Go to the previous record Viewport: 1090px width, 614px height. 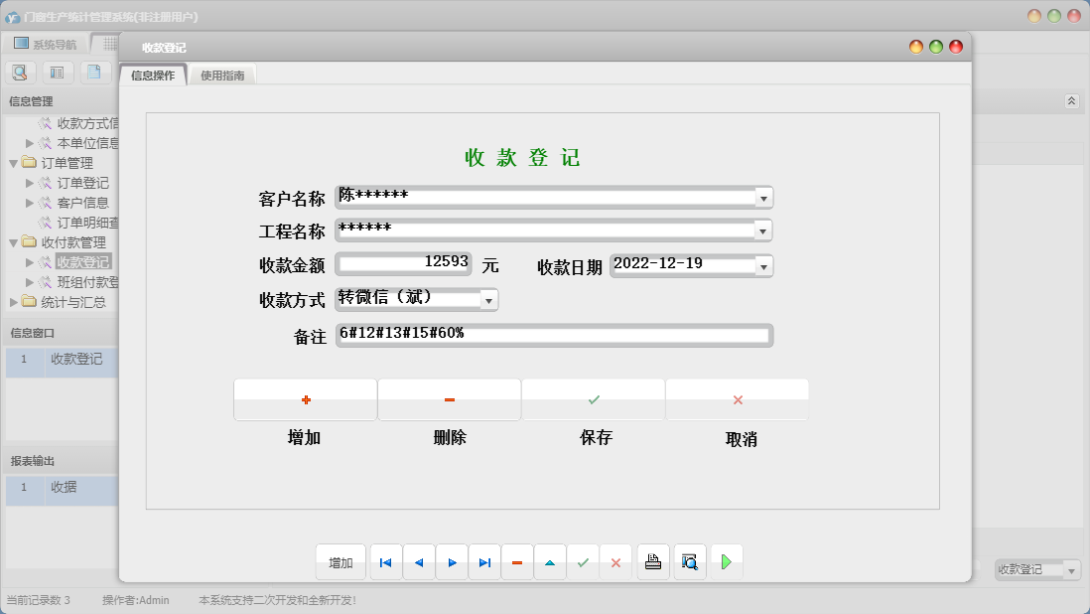point(418,562)
